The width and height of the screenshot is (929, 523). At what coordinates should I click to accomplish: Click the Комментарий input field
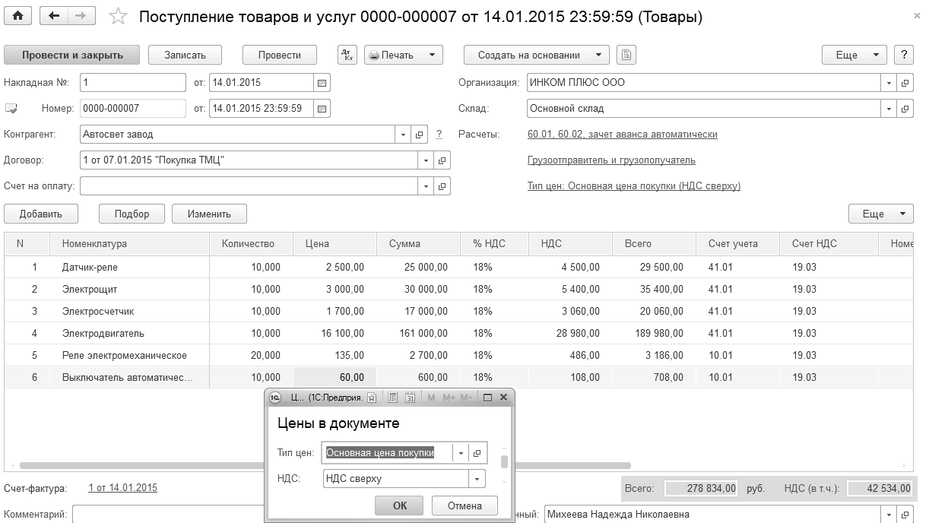coord(168,515)
